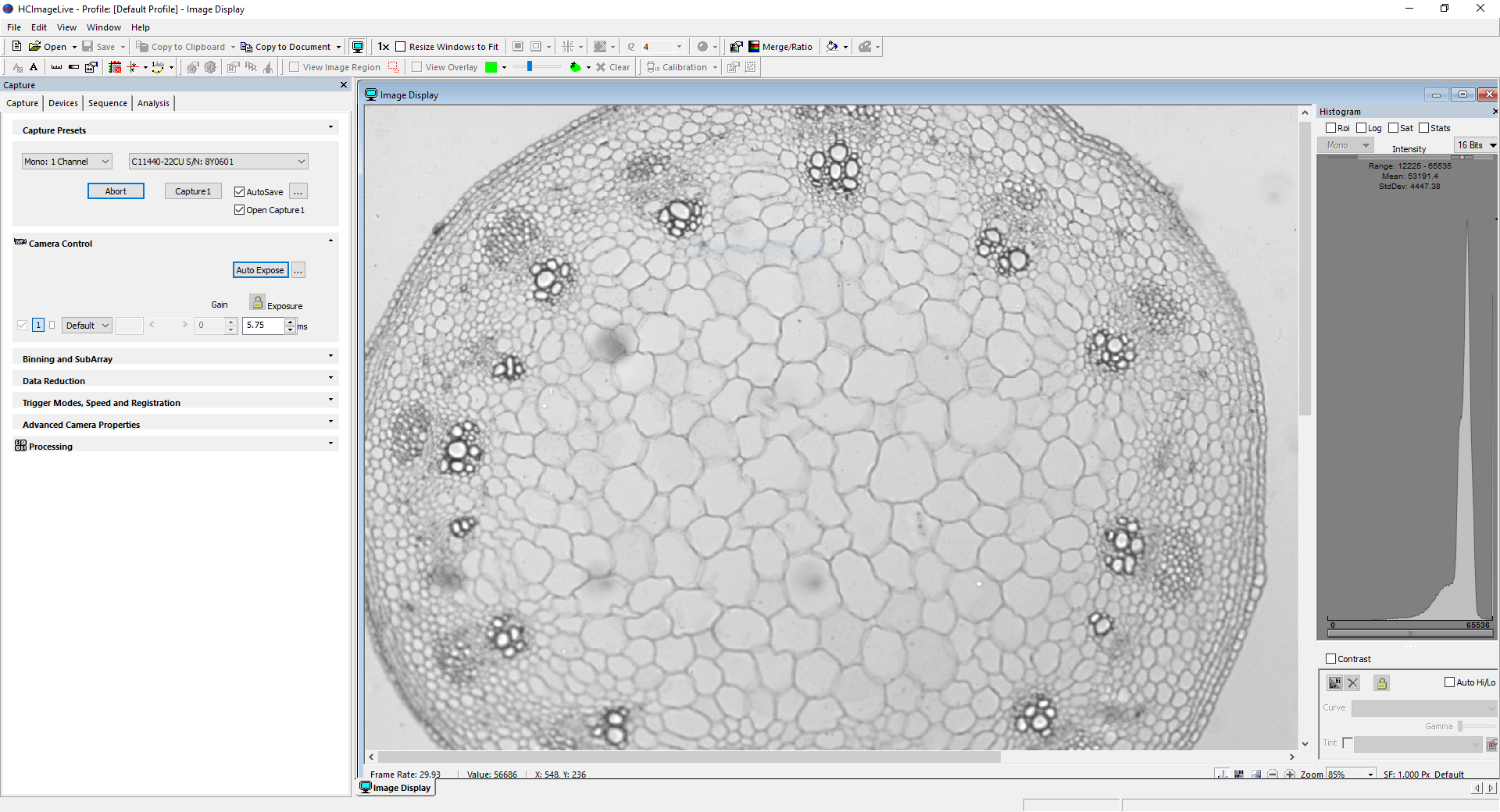Click the Hi/Lo contrast button in histogram
Viewport: 1500px width, 812px height.
[1335, 683]
